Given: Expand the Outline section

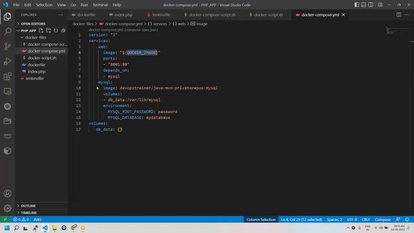Looking at the screenshot, I should pyautogui.click(x=28, y=206).
